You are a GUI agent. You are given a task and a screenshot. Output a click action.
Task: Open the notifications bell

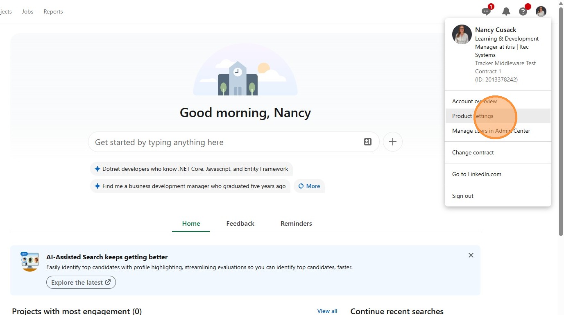[506, 11]
